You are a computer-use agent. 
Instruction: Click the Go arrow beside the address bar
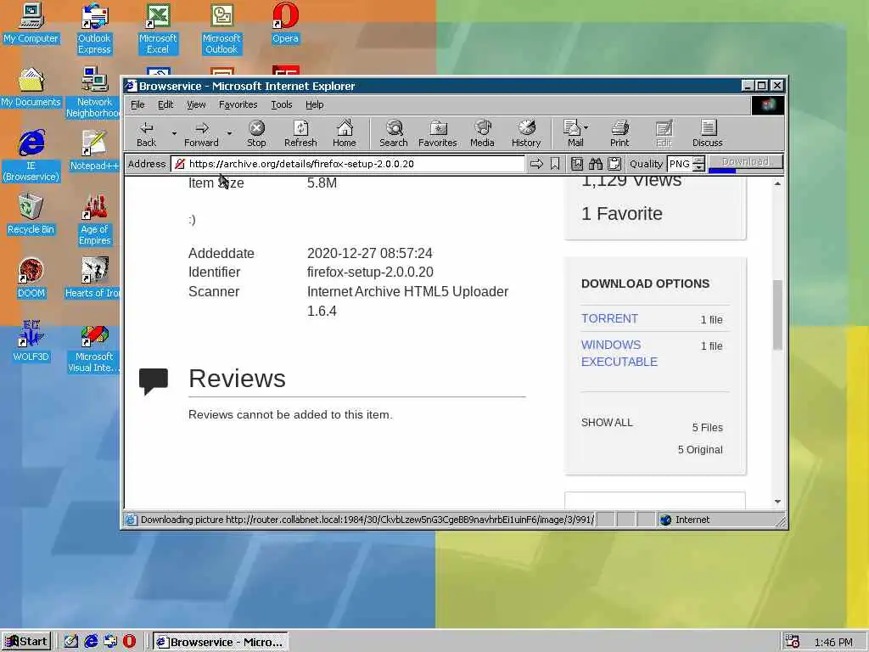[x=536, y=164]
